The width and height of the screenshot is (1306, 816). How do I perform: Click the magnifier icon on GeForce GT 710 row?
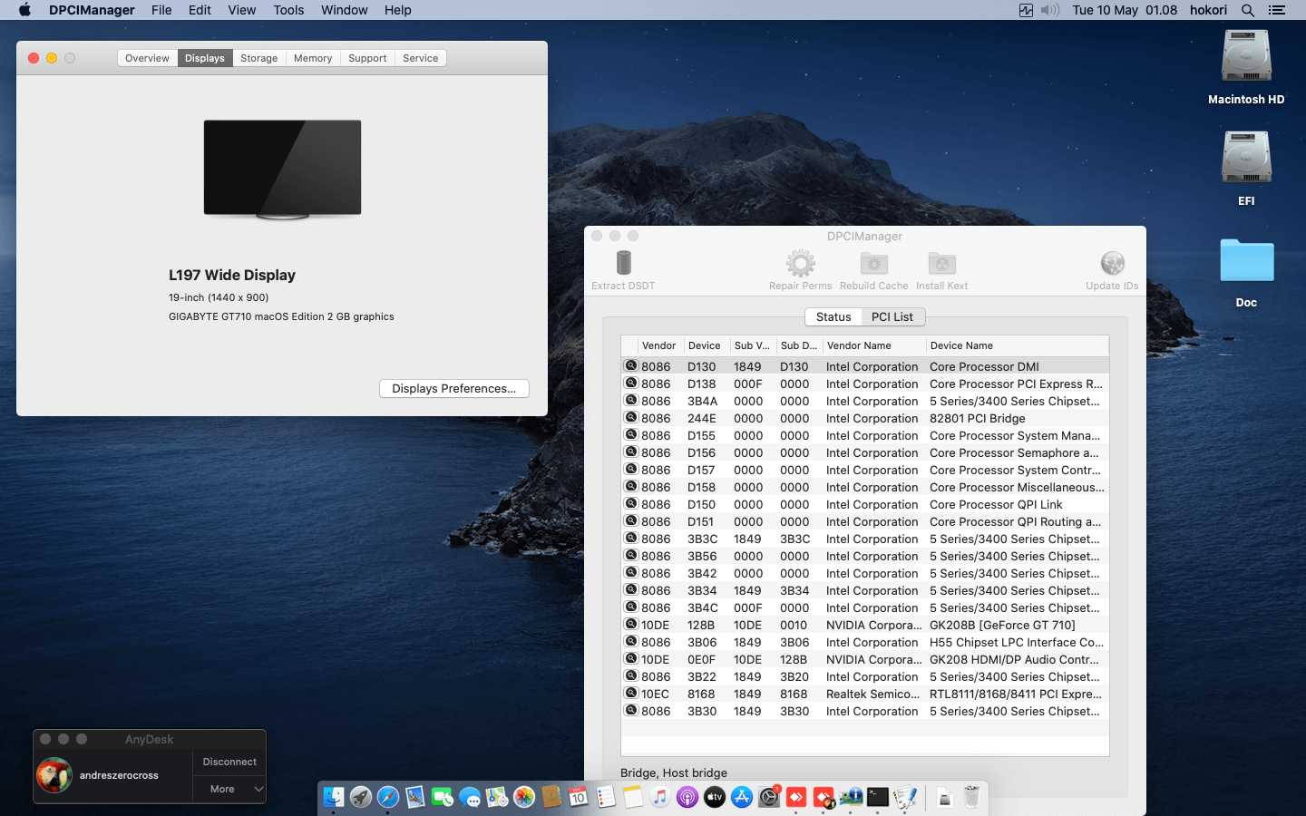(630, 625)
